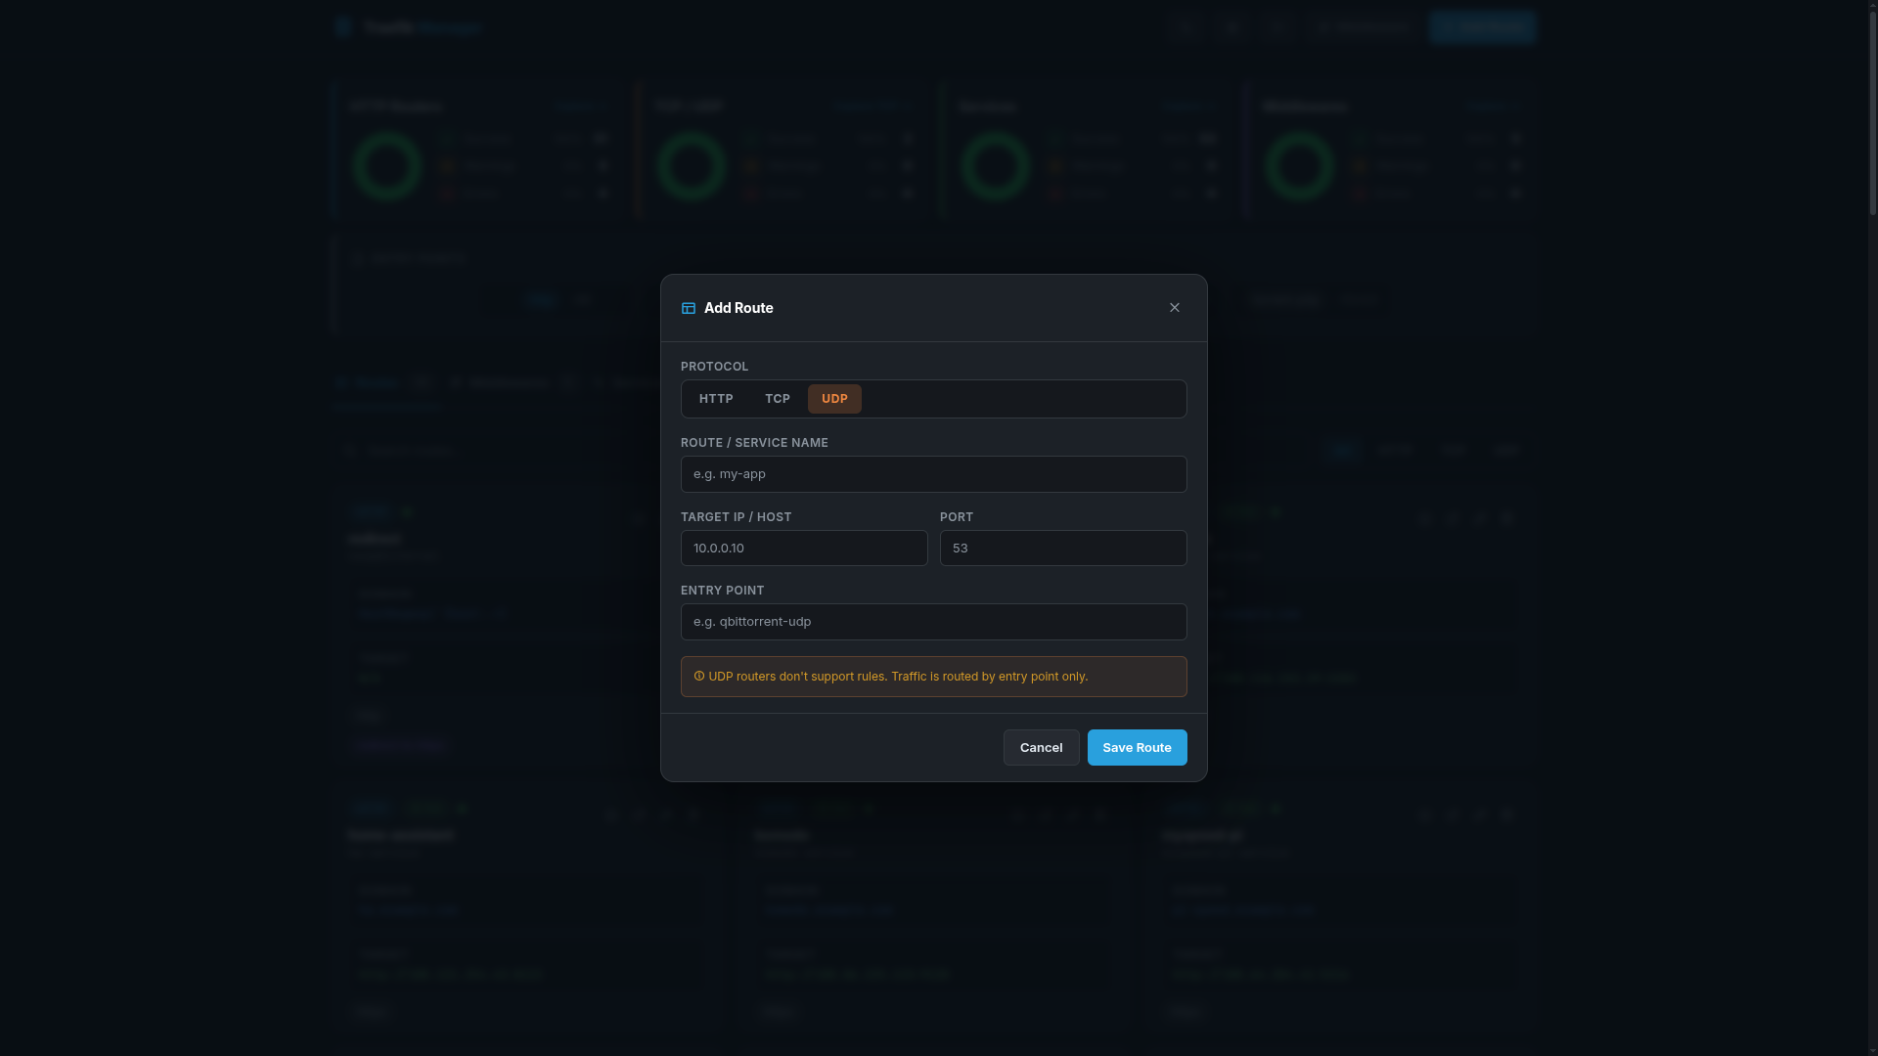1878x1056 pixels.
Task: Click the Target IP/Host field showing 10.0.0.10
Action: [804, 548]
